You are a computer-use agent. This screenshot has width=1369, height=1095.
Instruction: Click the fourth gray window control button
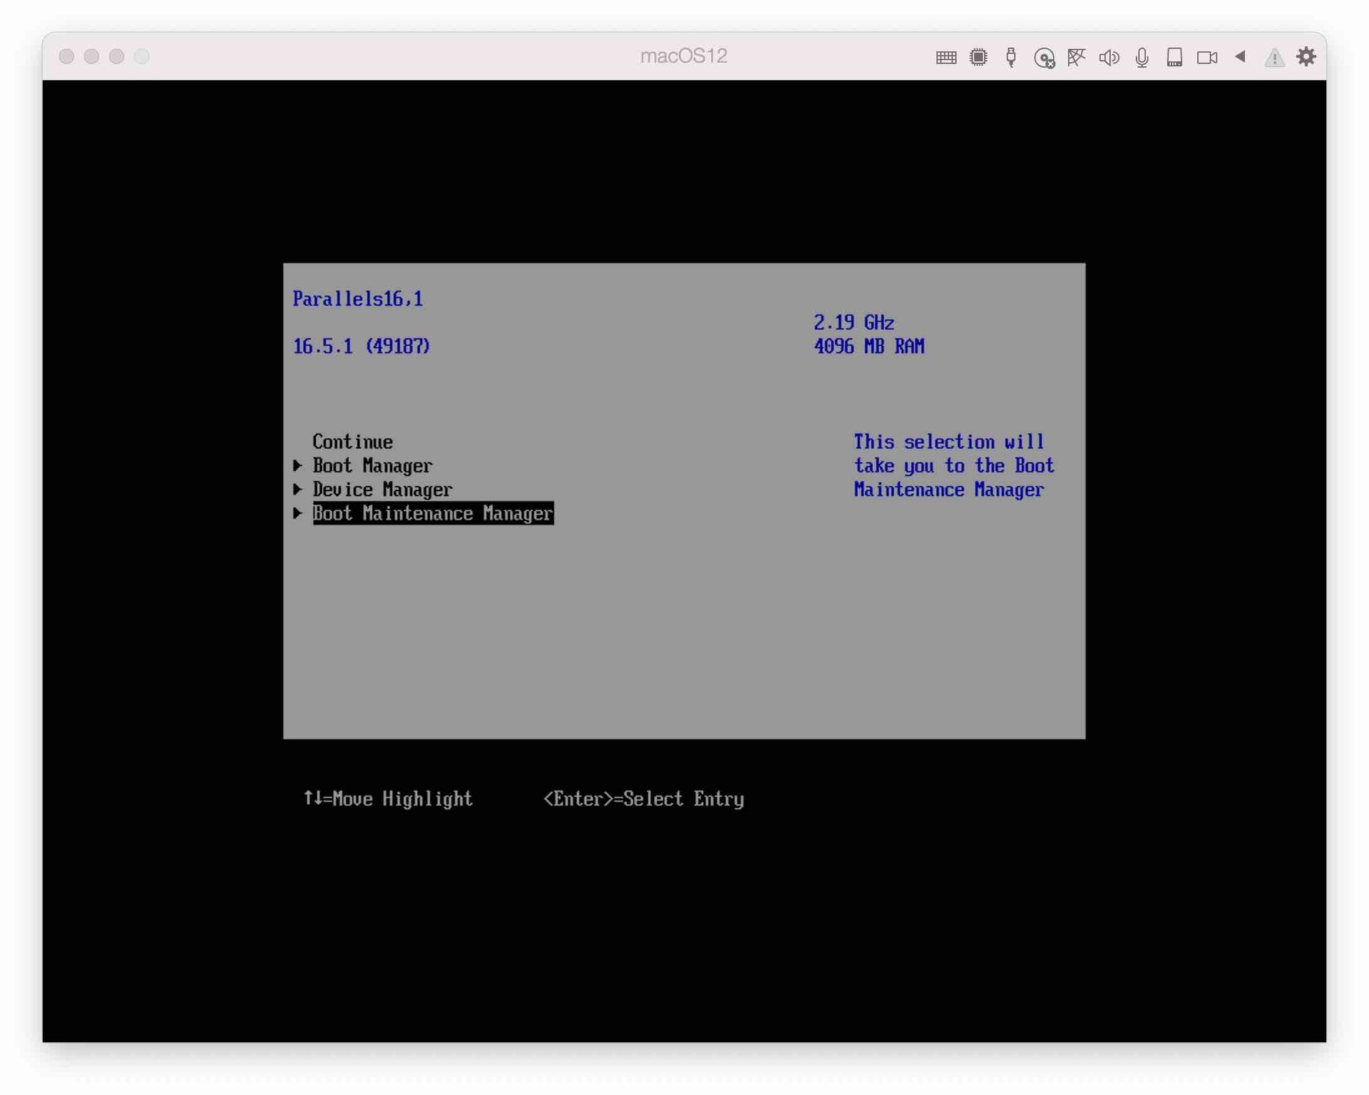coord(142,56)
